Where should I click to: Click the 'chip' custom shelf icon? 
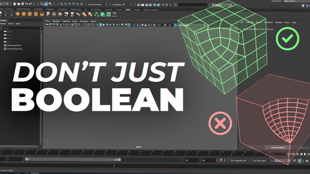click(66, 14)
